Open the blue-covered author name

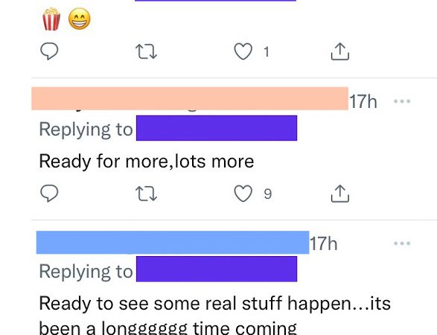[x=173, y=243]
